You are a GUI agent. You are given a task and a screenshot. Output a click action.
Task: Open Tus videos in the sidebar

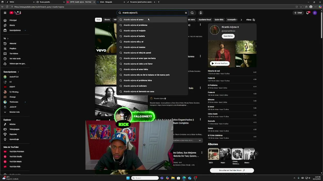(x=14, y=54)
